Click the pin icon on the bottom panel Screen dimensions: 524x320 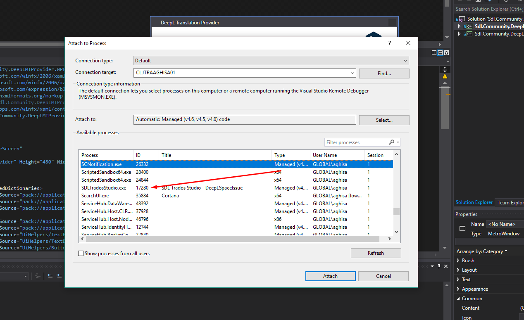click(439, 266)
